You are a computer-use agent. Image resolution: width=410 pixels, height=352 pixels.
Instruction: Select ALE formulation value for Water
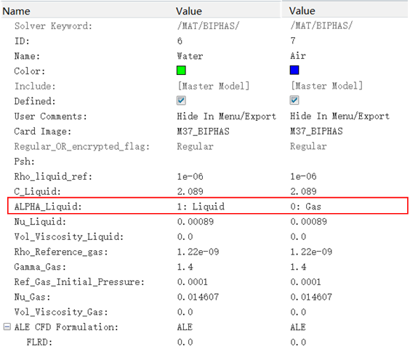point(185,327)
